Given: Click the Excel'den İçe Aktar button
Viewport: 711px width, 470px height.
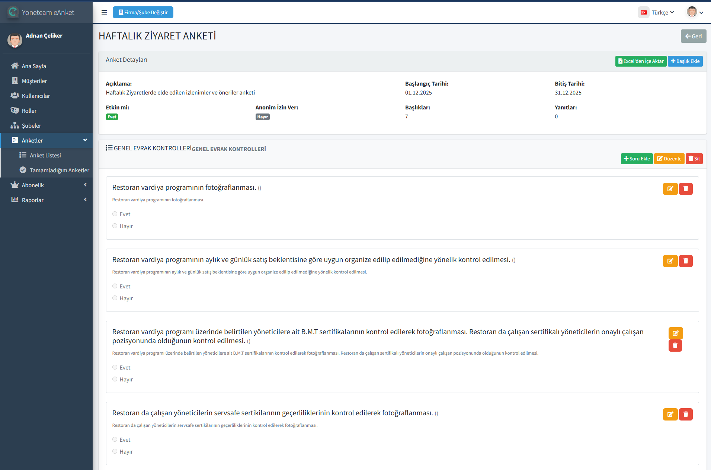Looking at the screenshot, I should [x=641, y=61].
